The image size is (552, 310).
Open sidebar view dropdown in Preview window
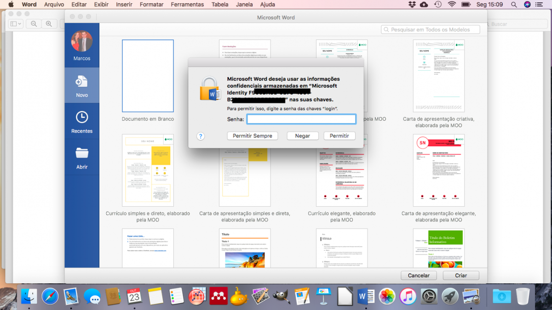[15, 24]
